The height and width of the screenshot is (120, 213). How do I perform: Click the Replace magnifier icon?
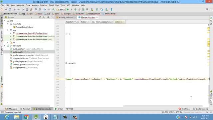pos(40,9)
